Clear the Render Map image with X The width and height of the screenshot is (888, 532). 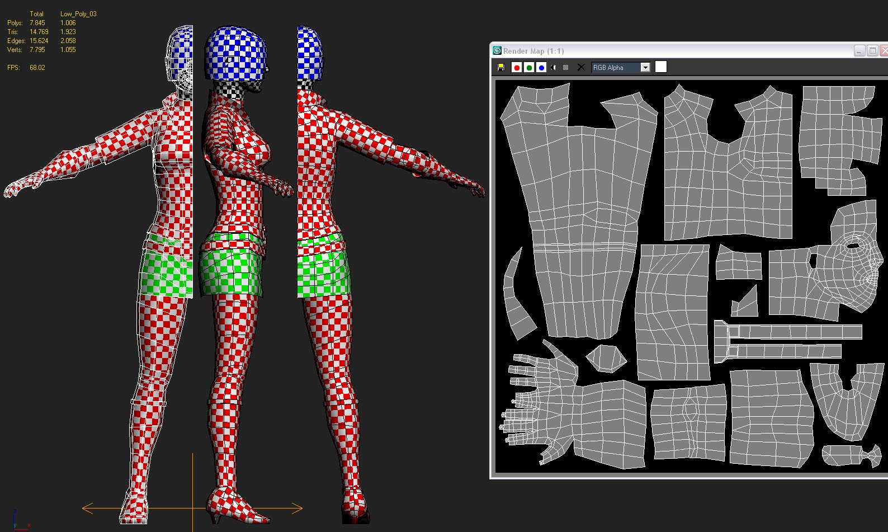581,67
